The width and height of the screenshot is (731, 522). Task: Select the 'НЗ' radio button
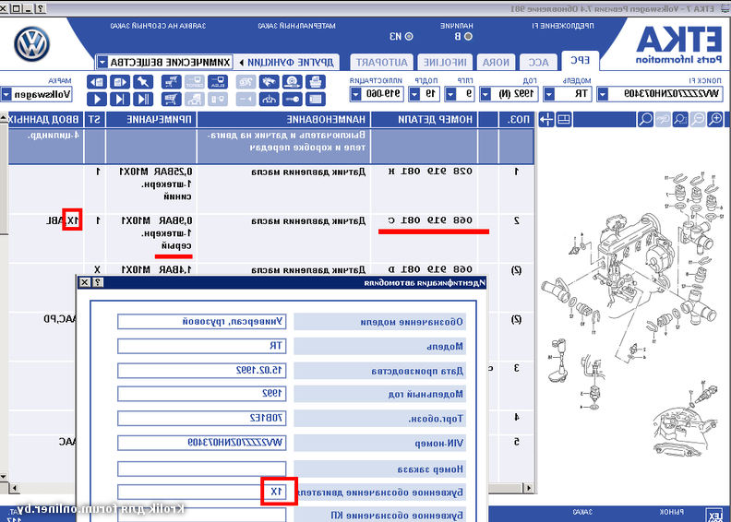pyautogui.click(x=409, y=36)
